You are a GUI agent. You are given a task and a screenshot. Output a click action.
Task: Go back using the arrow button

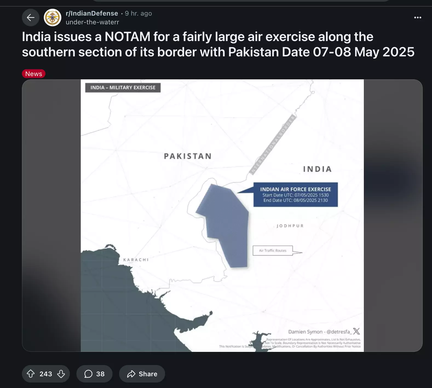click(31, 18)
